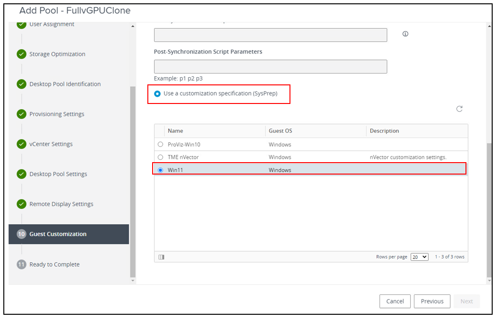
Task: Click the Previous button
Action: click(x=432, y=301)
